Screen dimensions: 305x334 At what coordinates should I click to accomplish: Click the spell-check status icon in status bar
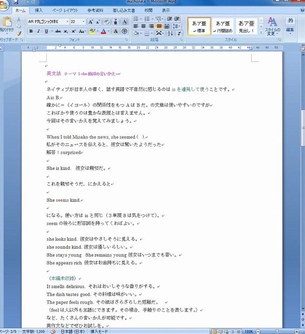(53, 332)
